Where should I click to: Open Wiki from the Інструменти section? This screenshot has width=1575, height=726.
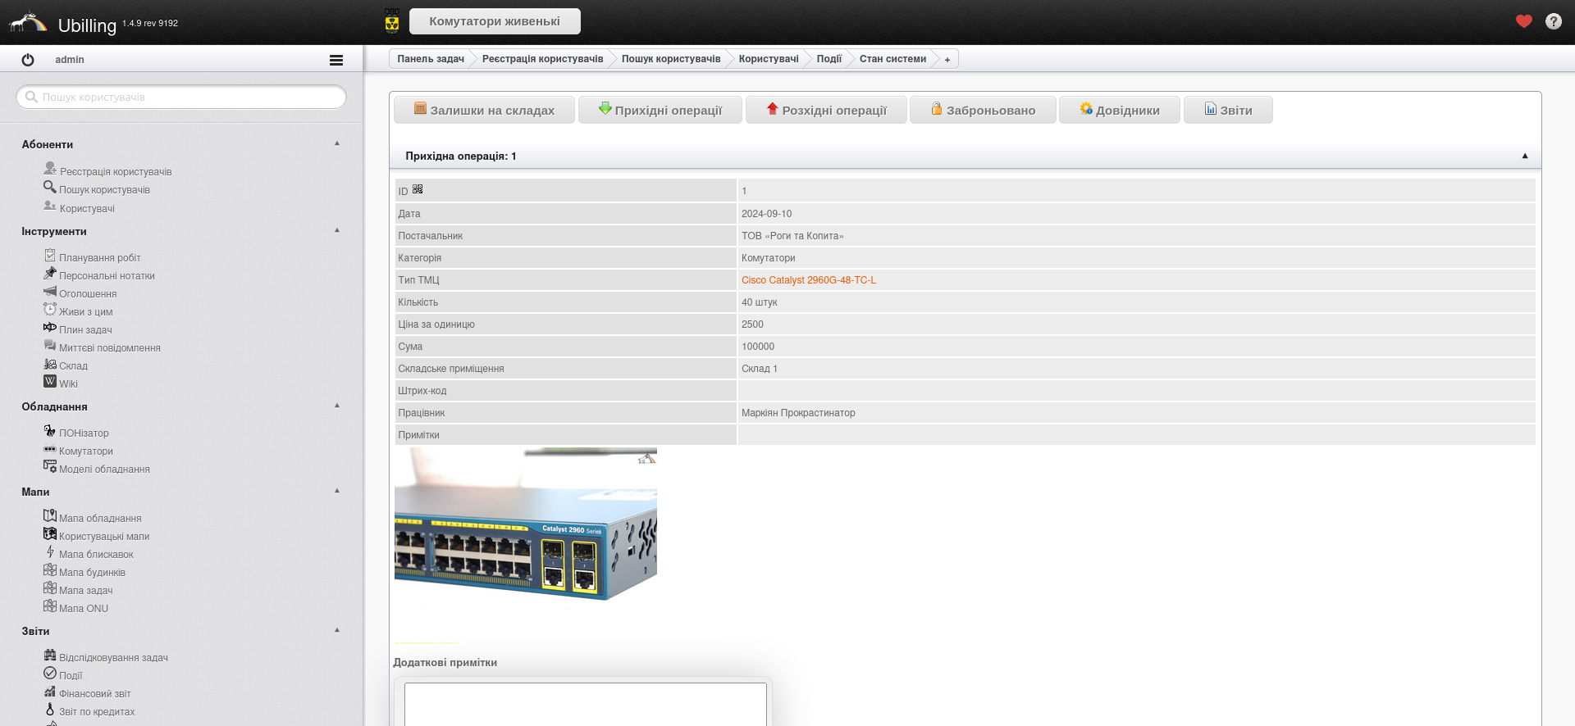[68, 383]
